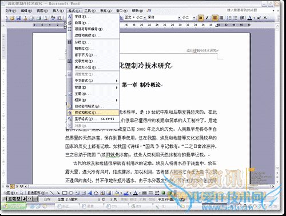The height and width of the screenshot is (216, 286).
Task: Click the Open folder toolbar icon
Action: tap(12, 18)
